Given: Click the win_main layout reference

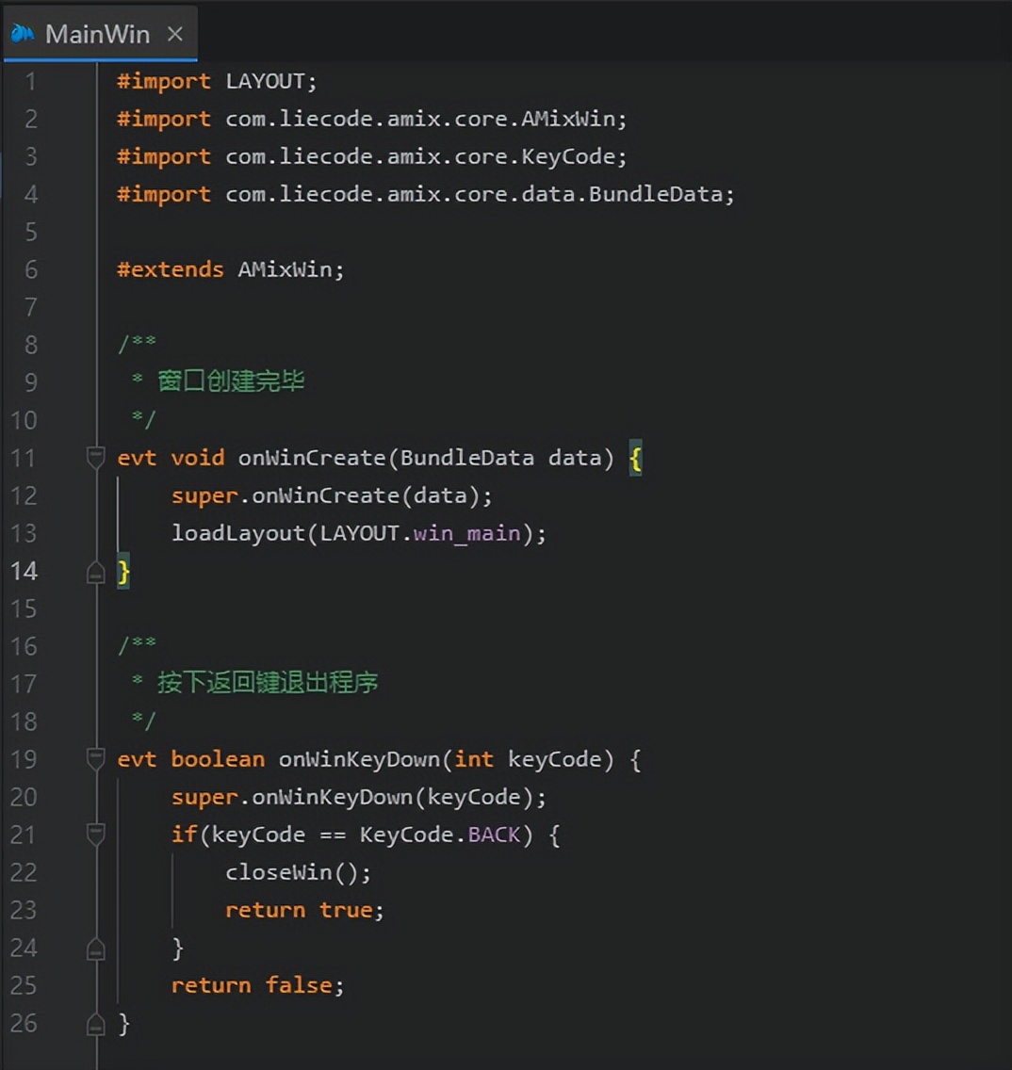Looking at the screenshot, I should pyautogui.click(x=466, y=533).
